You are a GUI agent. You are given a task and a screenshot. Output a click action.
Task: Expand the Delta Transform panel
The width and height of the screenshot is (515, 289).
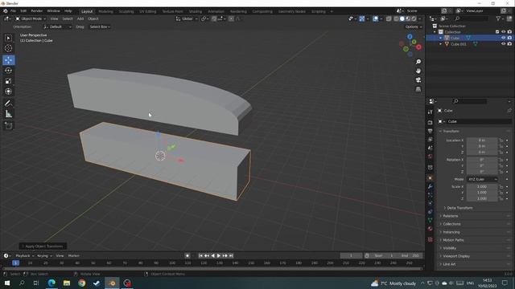[459, 208]
